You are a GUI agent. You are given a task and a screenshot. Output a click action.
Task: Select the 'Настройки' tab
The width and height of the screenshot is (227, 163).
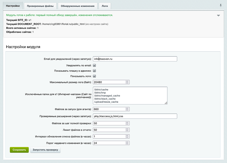pos(13,5)
